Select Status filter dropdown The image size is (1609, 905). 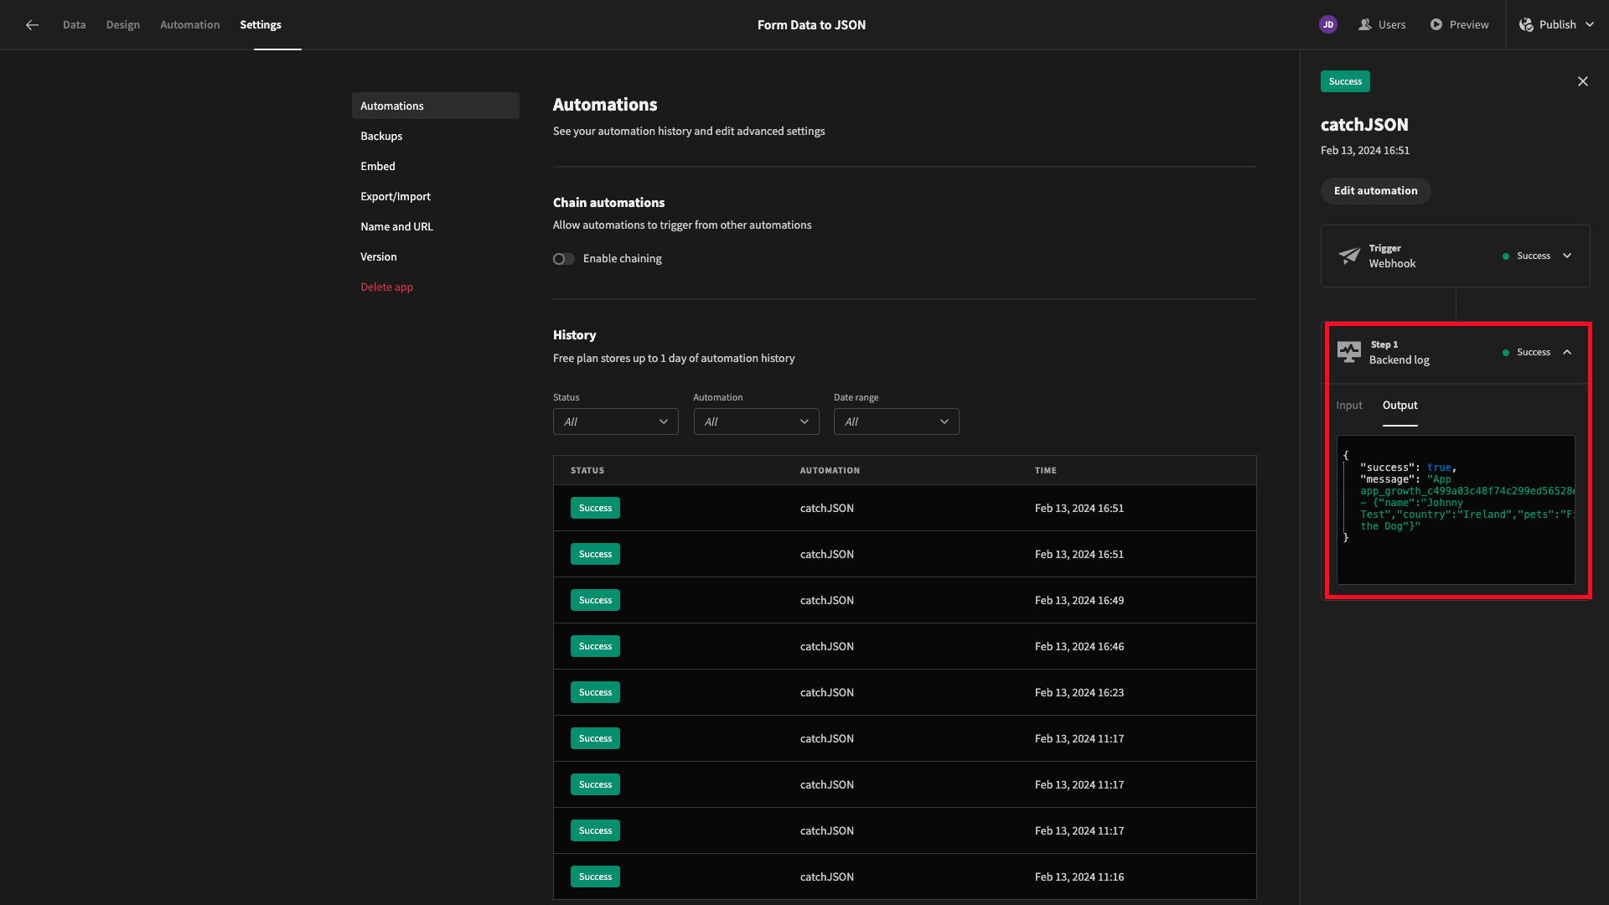coord(614,421)
